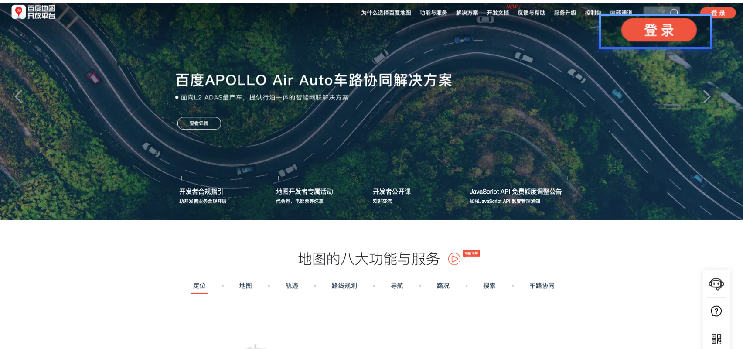Select the 车路协同 tab

click(x=542, y=286)
